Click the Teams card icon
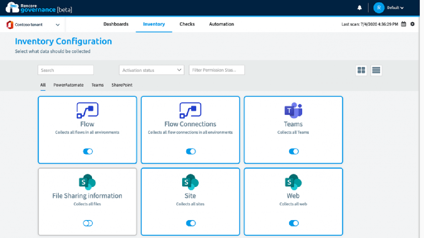This screenshot has width=424, height=238. 293,110
